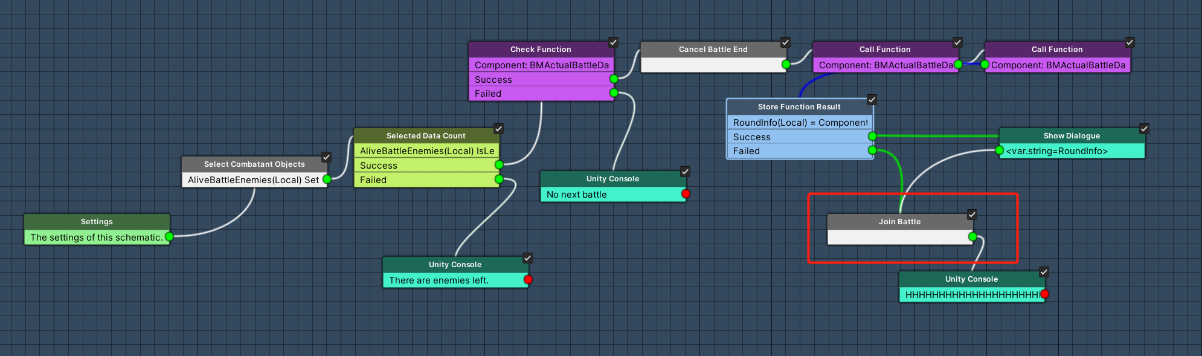
Task: Click red port on 'There are enemies left.'
Action: pyautogui.click(x=528, y=280)
